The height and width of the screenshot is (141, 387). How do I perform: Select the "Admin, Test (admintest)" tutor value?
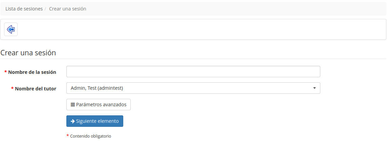point(97,88)
